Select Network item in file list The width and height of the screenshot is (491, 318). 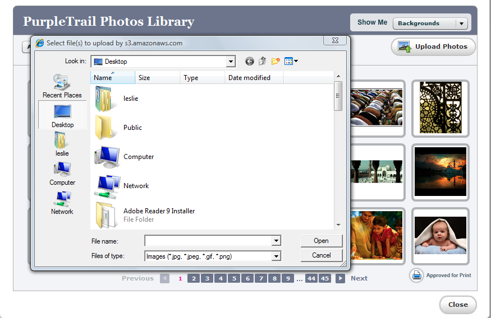click(122, 186)
